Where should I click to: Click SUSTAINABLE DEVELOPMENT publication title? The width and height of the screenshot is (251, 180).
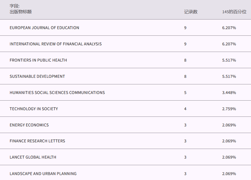point(37,76)
